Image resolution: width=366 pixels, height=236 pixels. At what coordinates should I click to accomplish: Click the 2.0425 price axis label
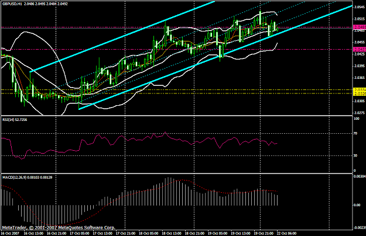(x=360, y=54)
